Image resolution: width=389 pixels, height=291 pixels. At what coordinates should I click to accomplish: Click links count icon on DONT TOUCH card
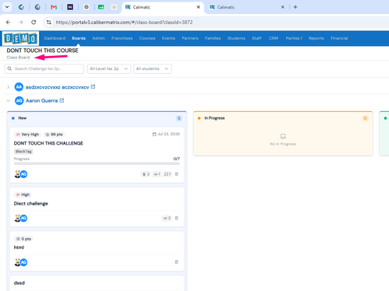click(x=157, y=174)
